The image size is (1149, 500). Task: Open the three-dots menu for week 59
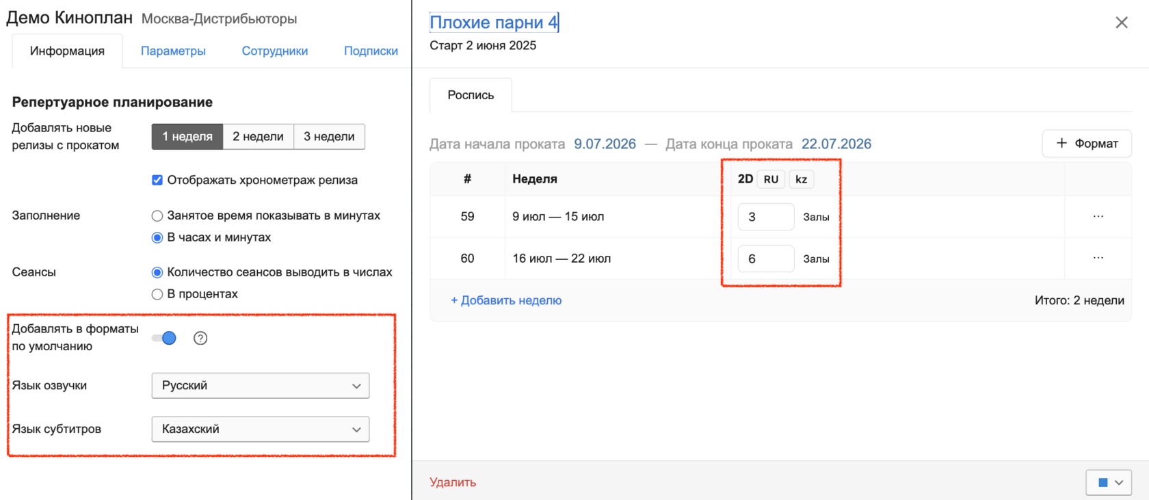pyautogui.click(x=1098, y=216)
